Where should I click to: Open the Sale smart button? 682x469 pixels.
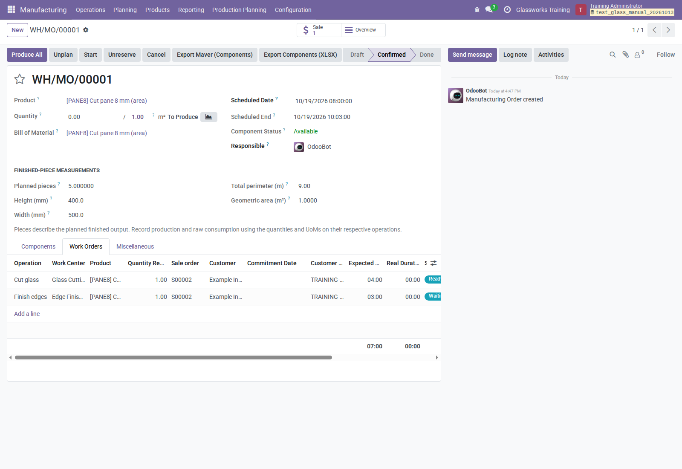coord(319,30)
